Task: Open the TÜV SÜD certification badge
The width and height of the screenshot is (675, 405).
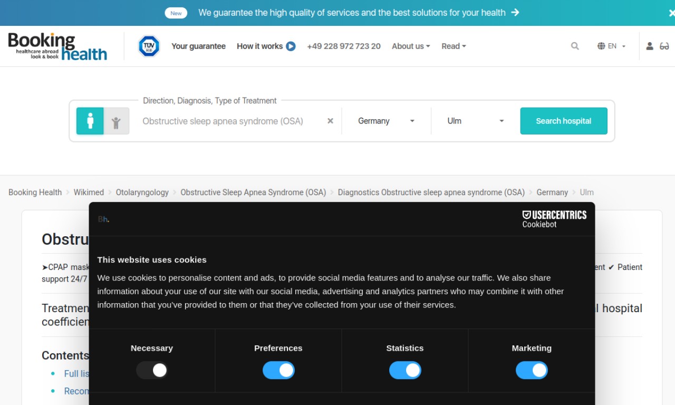Action: (x=149, y=46)
